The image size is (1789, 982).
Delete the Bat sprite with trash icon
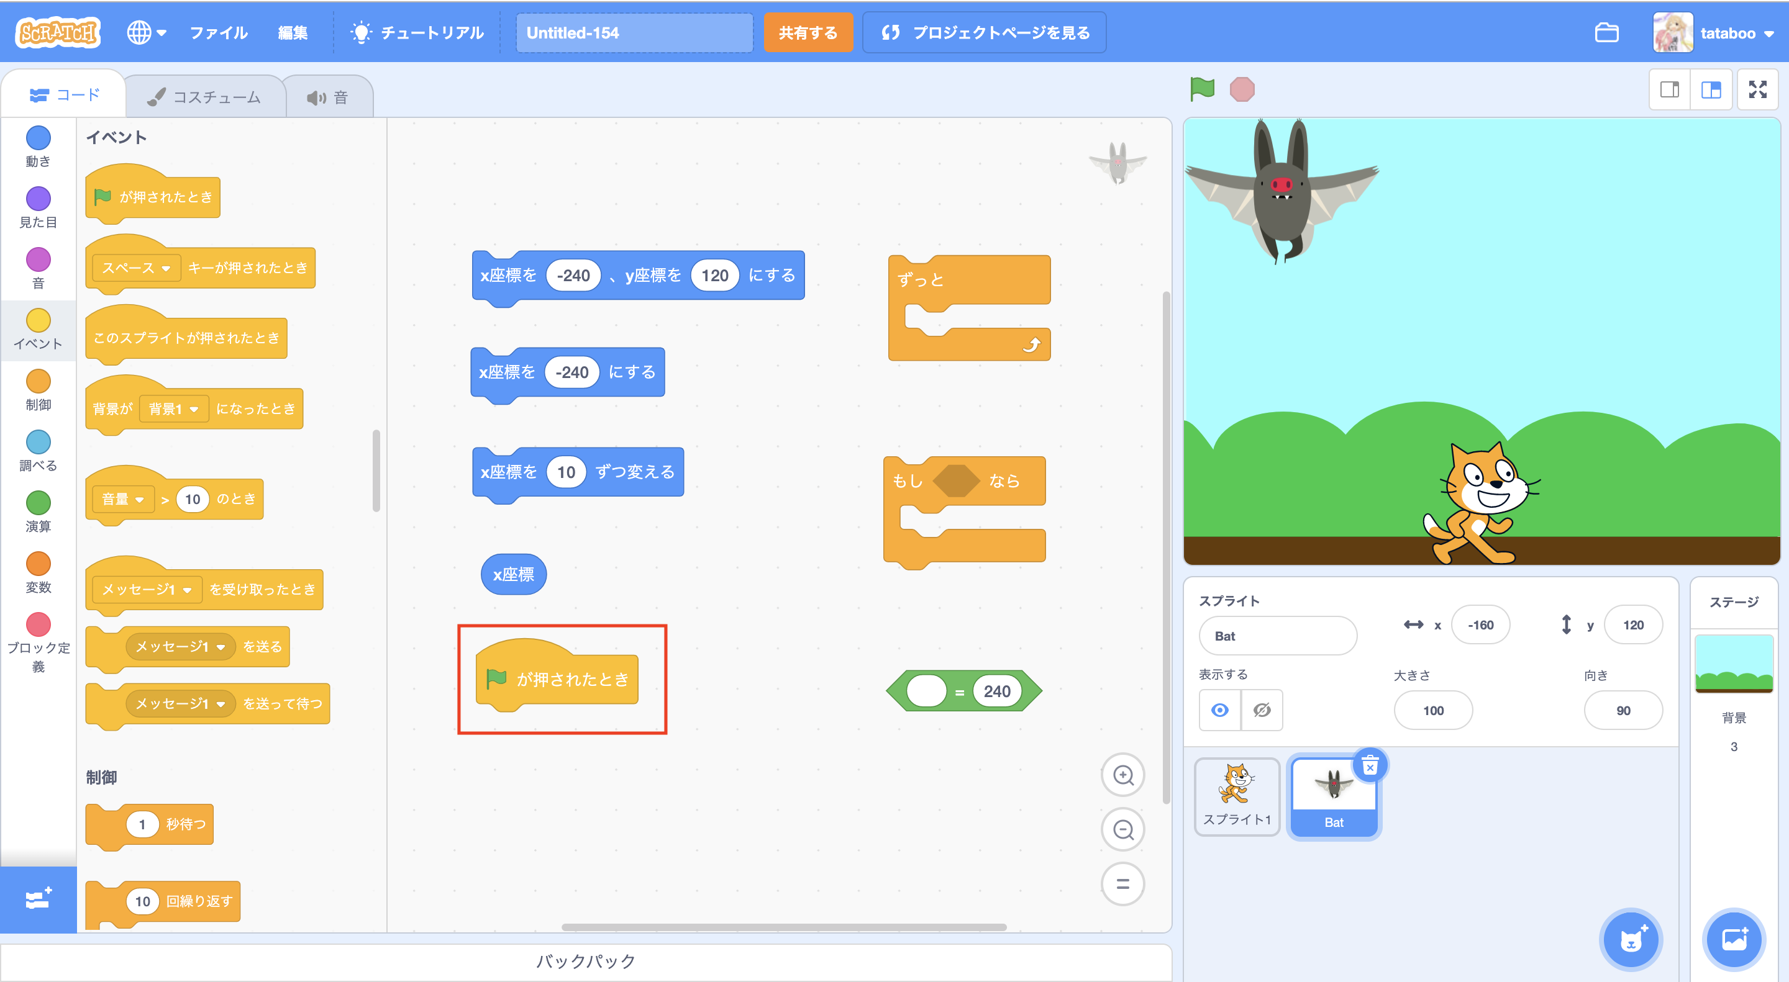pyautogui.click(x=1370, y=766)
